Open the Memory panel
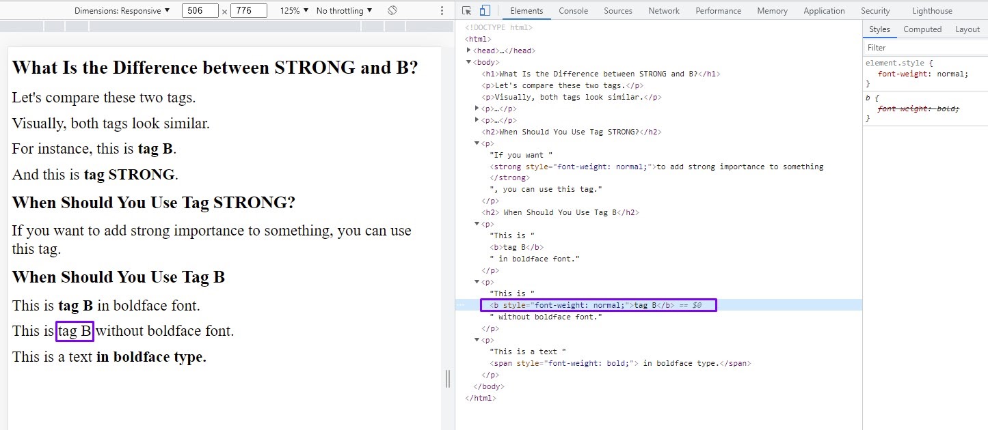 (772, 10)
